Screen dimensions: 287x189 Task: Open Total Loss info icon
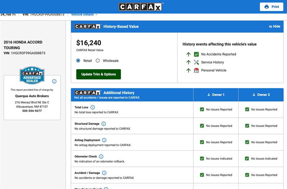[93, 107]
